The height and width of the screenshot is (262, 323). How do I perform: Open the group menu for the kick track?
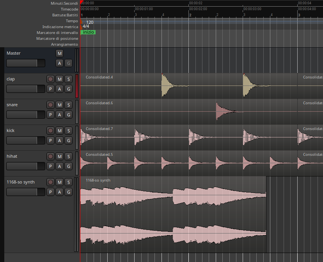tap(68, 141)
